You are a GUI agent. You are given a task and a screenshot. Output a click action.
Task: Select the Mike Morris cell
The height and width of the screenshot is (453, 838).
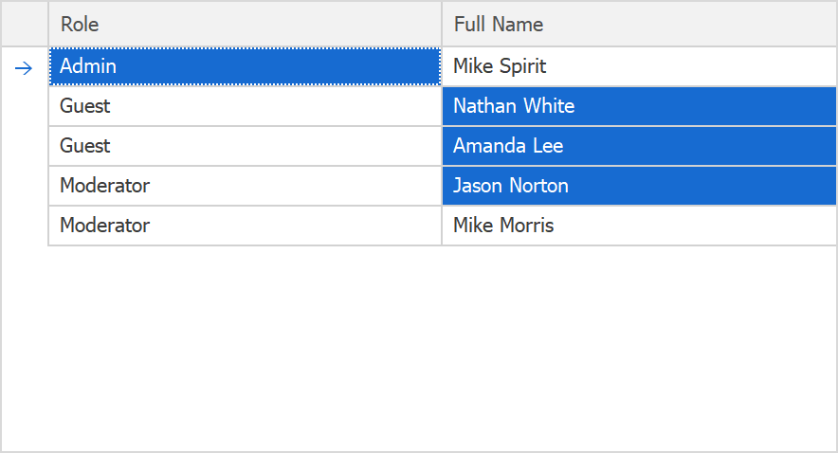pyautogui.click(x=638, y=226)
